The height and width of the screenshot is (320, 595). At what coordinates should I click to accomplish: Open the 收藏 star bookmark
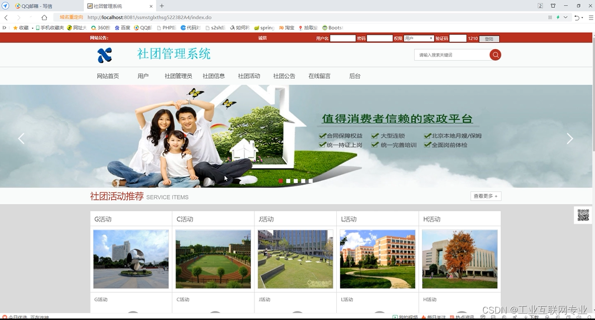tap(21, 28)
